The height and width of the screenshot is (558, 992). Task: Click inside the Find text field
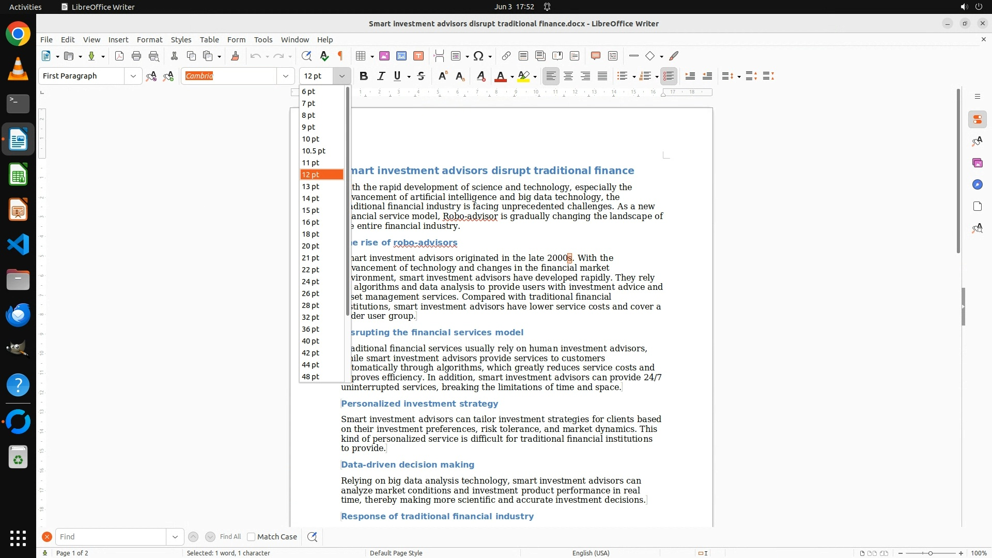111,537
